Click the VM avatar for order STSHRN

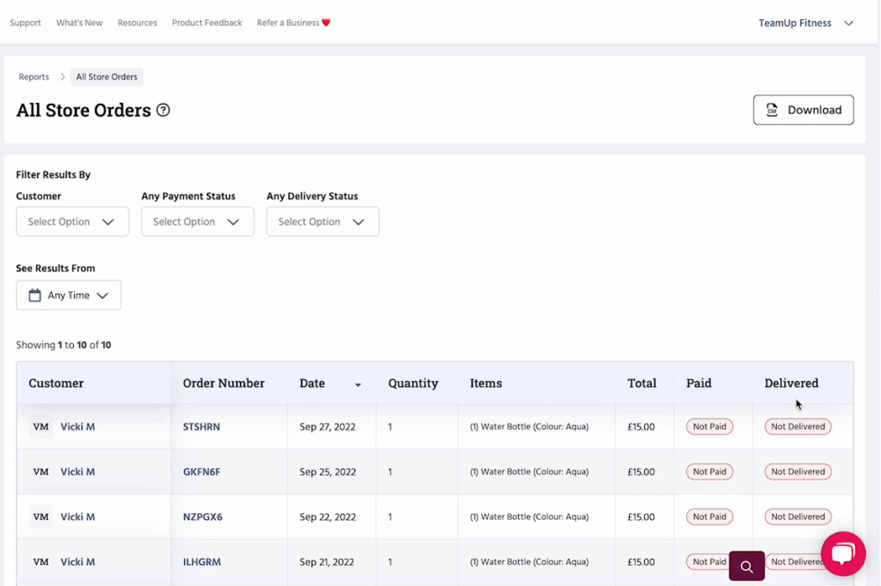point(41,427)
